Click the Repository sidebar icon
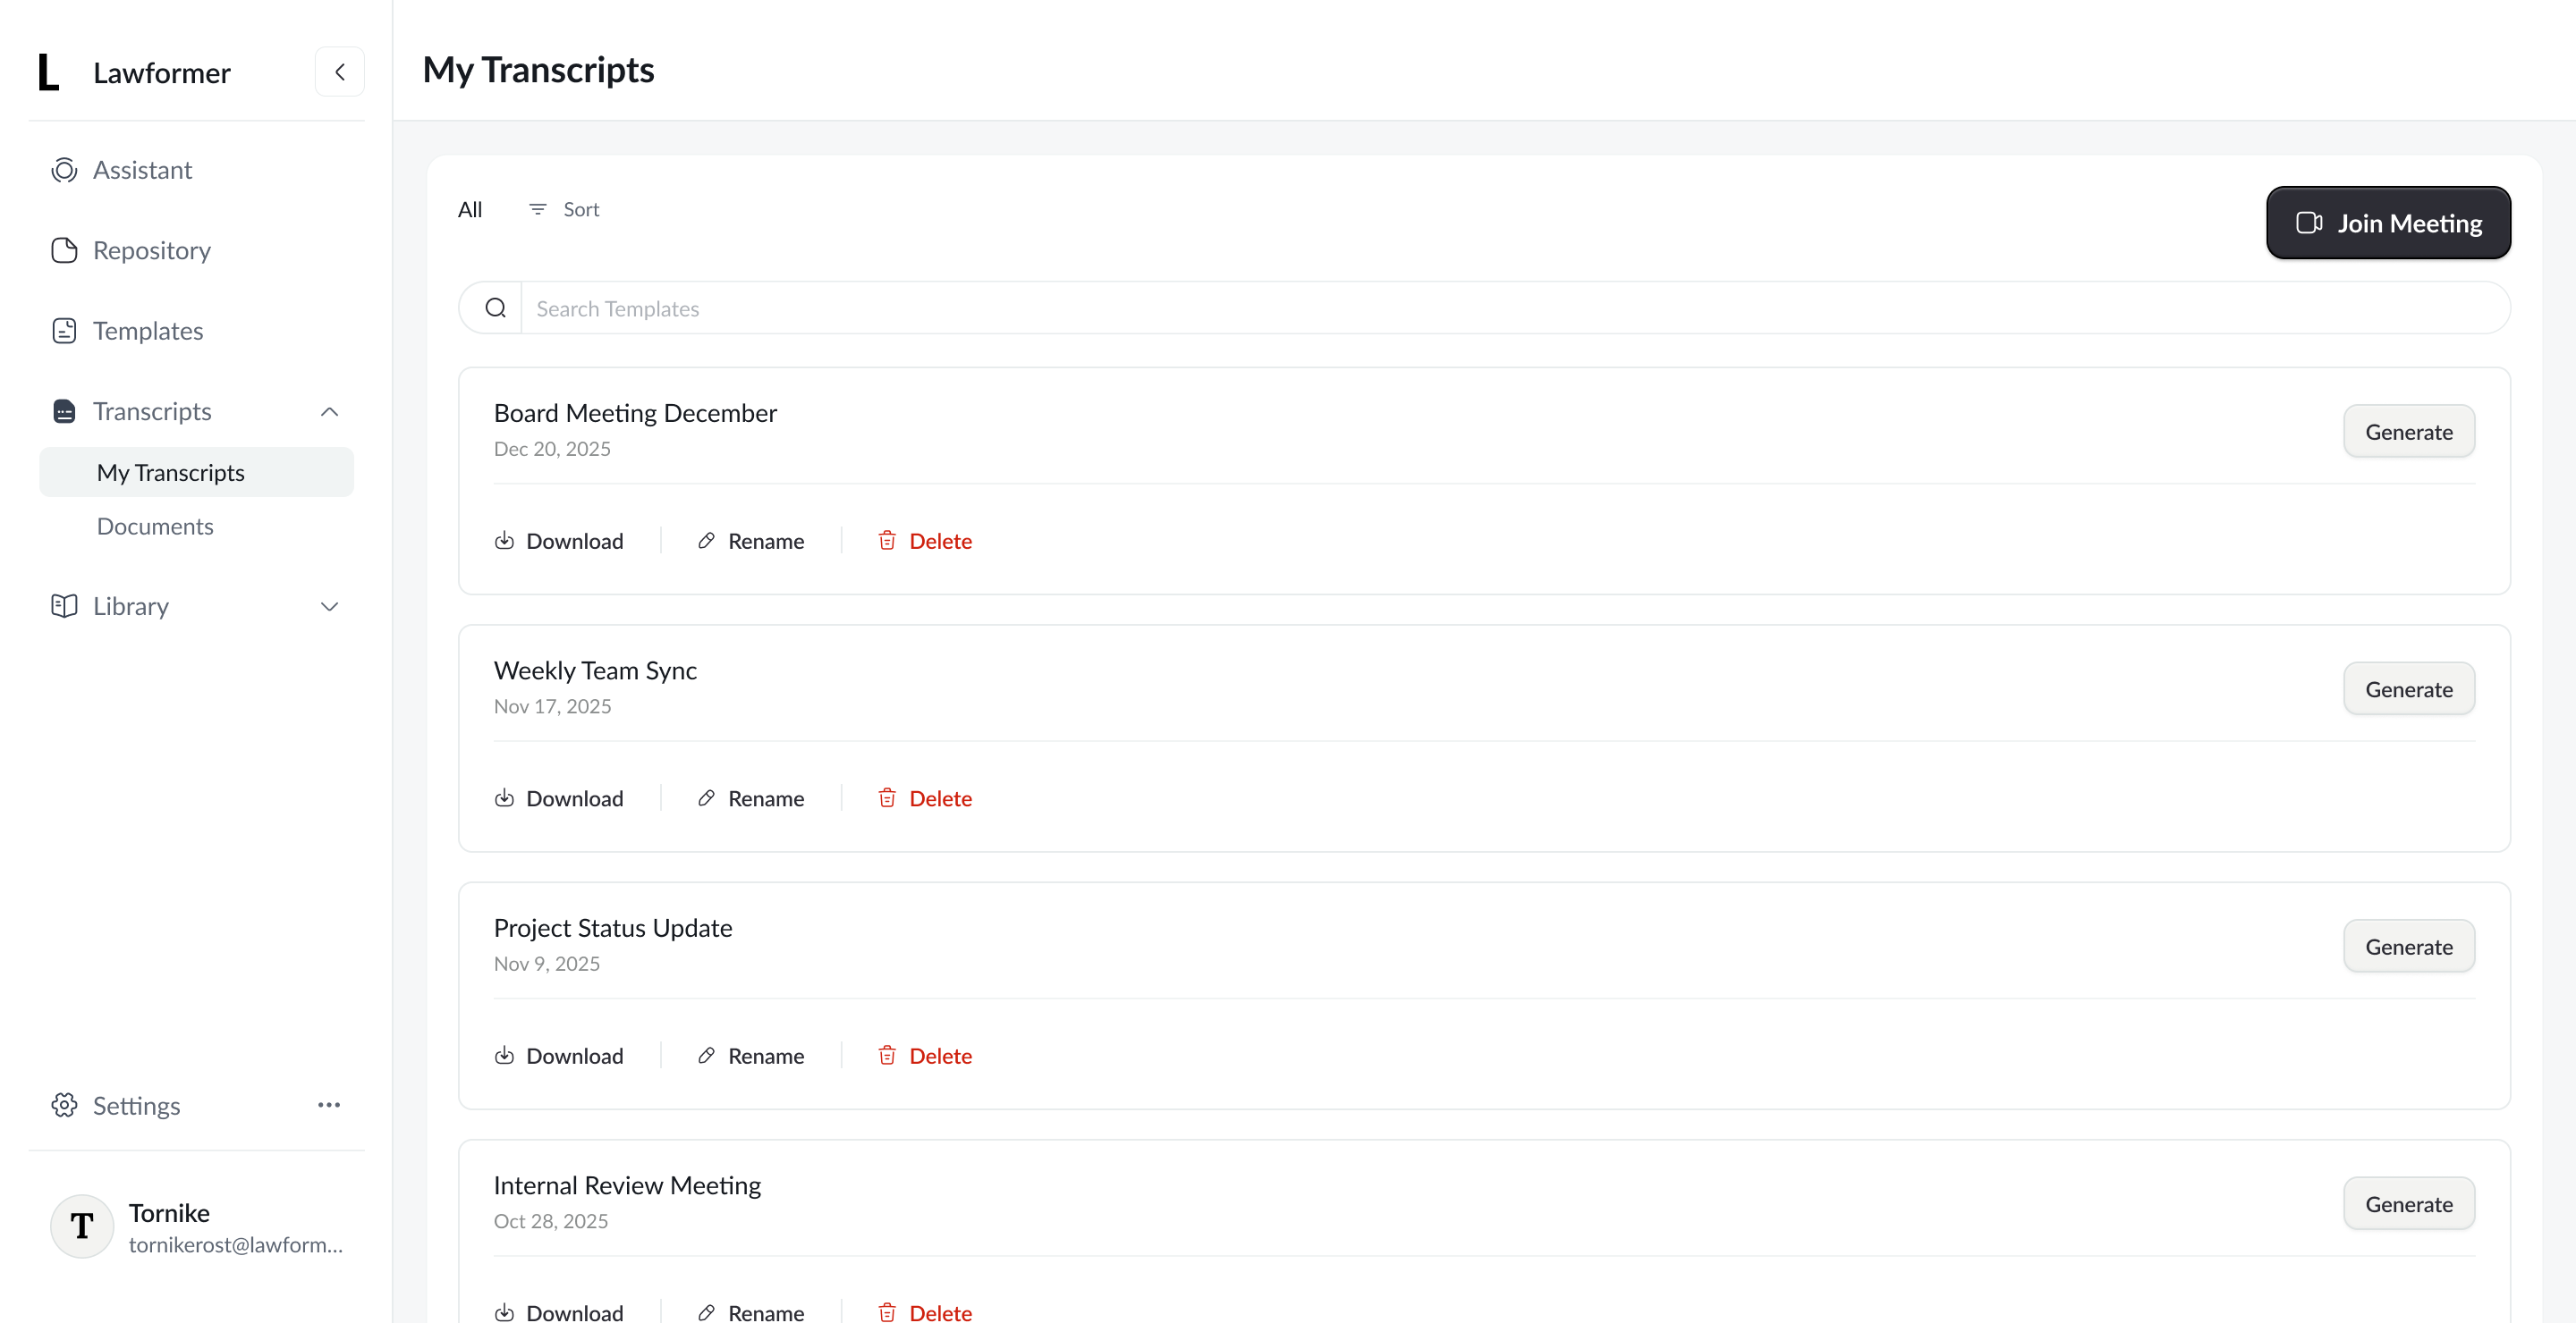Image resolution: width=2576 pixels, height=1323 pixels. click(x=64, y=249)
